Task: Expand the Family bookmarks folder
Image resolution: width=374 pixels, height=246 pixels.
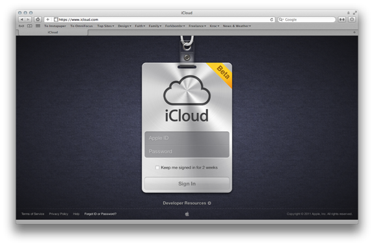Action: 155,26
